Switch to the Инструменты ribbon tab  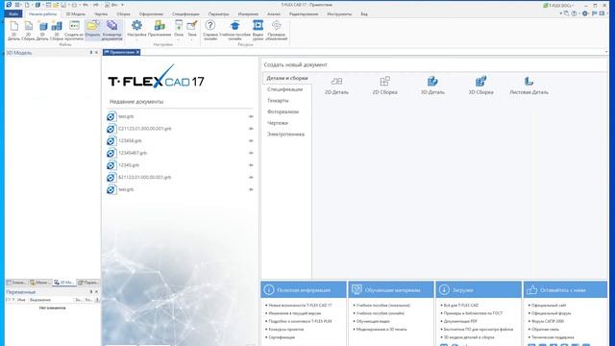click(339, 13)
